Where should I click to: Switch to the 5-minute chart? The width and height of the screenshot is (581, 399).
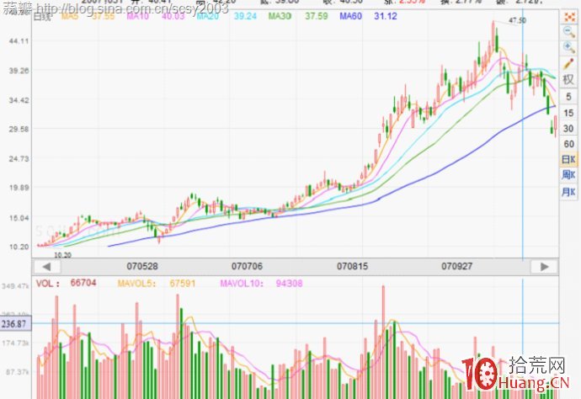click(568, 97)
